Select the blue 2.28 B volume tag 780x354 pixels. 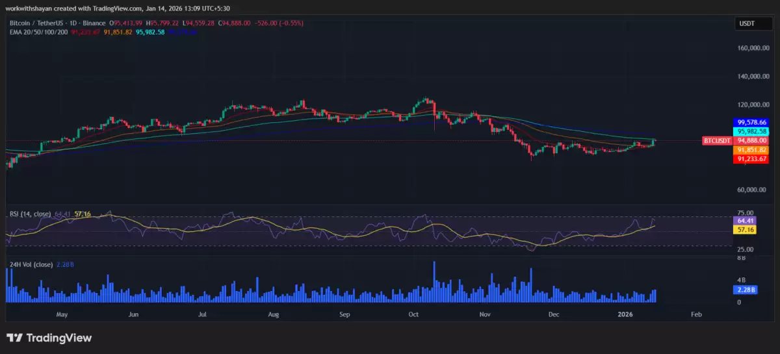coord(746,290)
